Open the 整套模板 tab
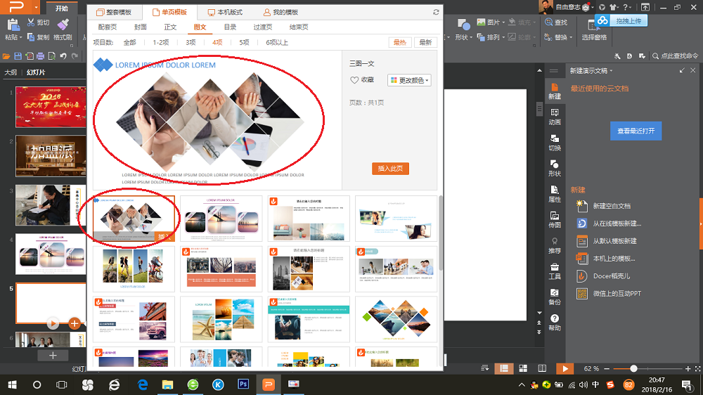703x395 pixels. (x=115, y=12)
